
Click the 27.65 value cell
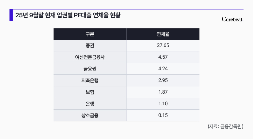pyautogui.click(x=163, y=45)
